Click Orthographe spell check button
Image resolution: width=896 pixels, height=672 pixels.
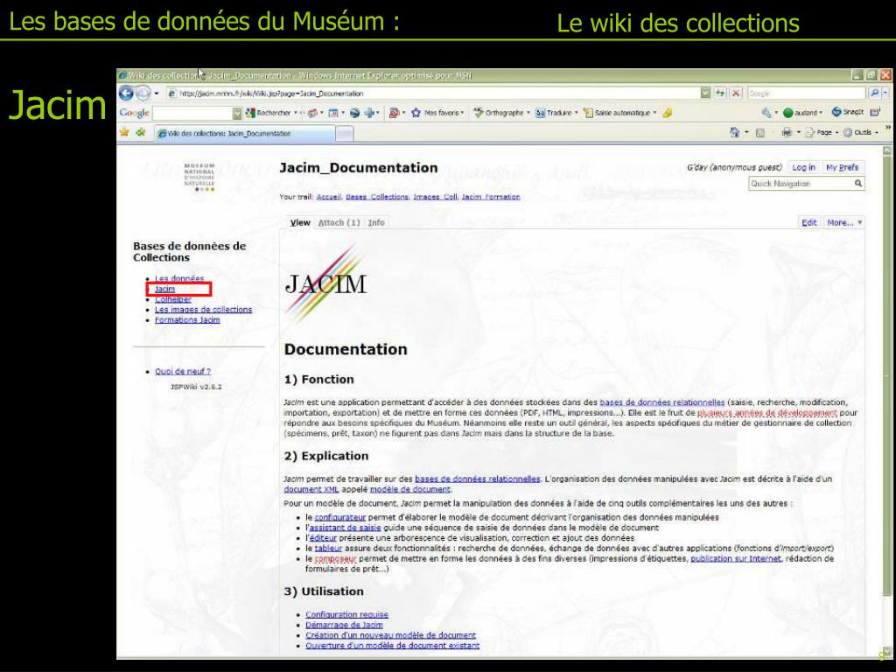[x=501, y=113]
